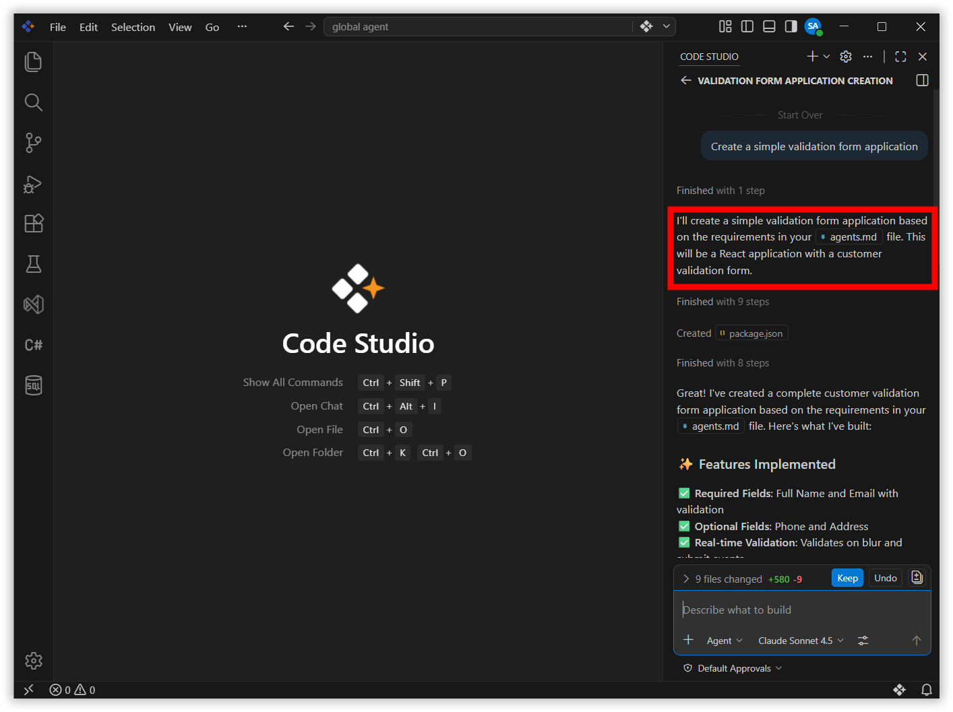Open the package.json file link
The height and width of the screenshot is (712, 953).
751,333
